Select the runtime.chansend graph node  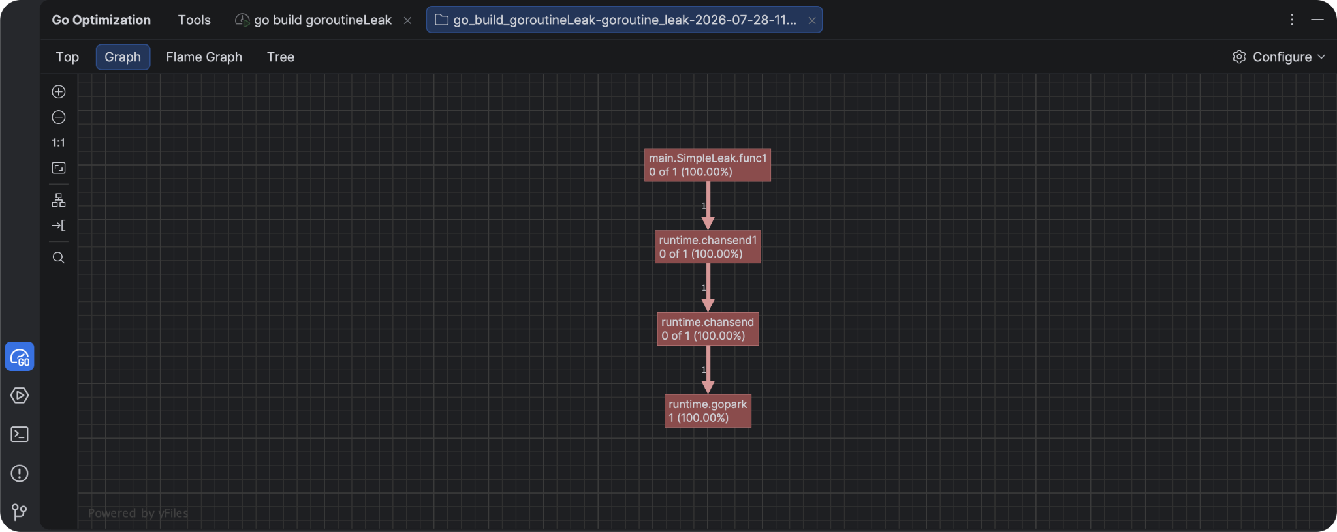pyautogui.click(x=708, y=329)
